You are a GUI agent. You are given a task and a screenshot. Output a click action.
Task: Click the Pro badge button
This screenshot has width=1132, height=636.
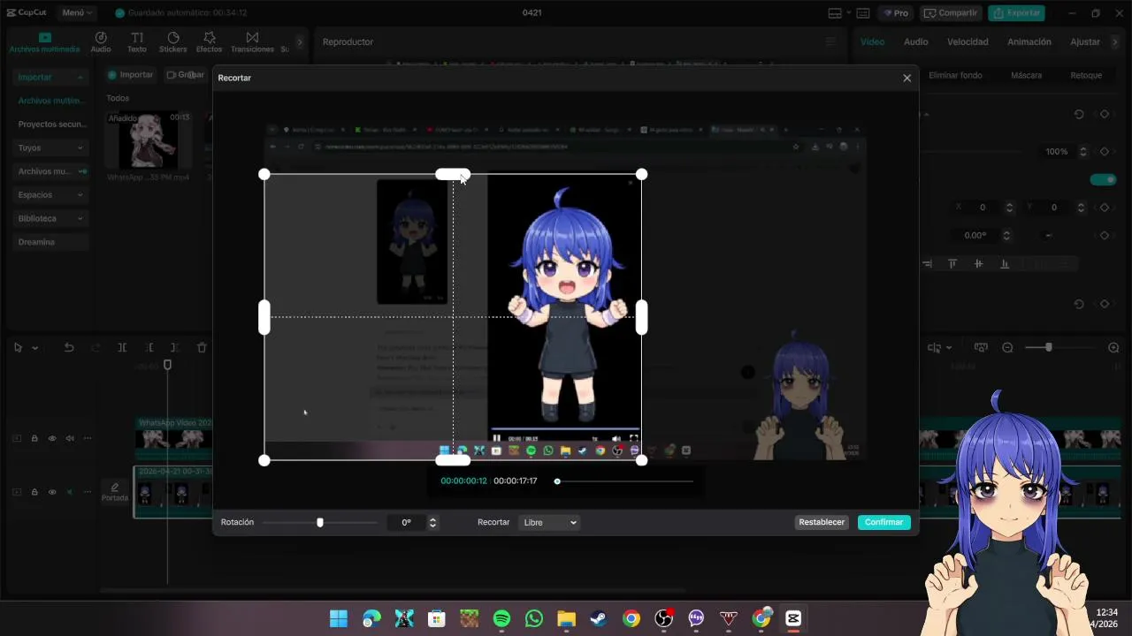[895, 13]
